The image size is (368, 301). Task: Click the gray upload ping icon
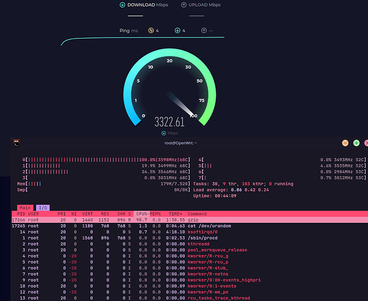click(x=204, y=31)
